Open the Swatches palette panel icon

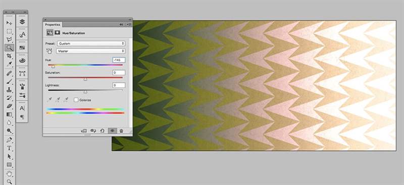[22, 60]
